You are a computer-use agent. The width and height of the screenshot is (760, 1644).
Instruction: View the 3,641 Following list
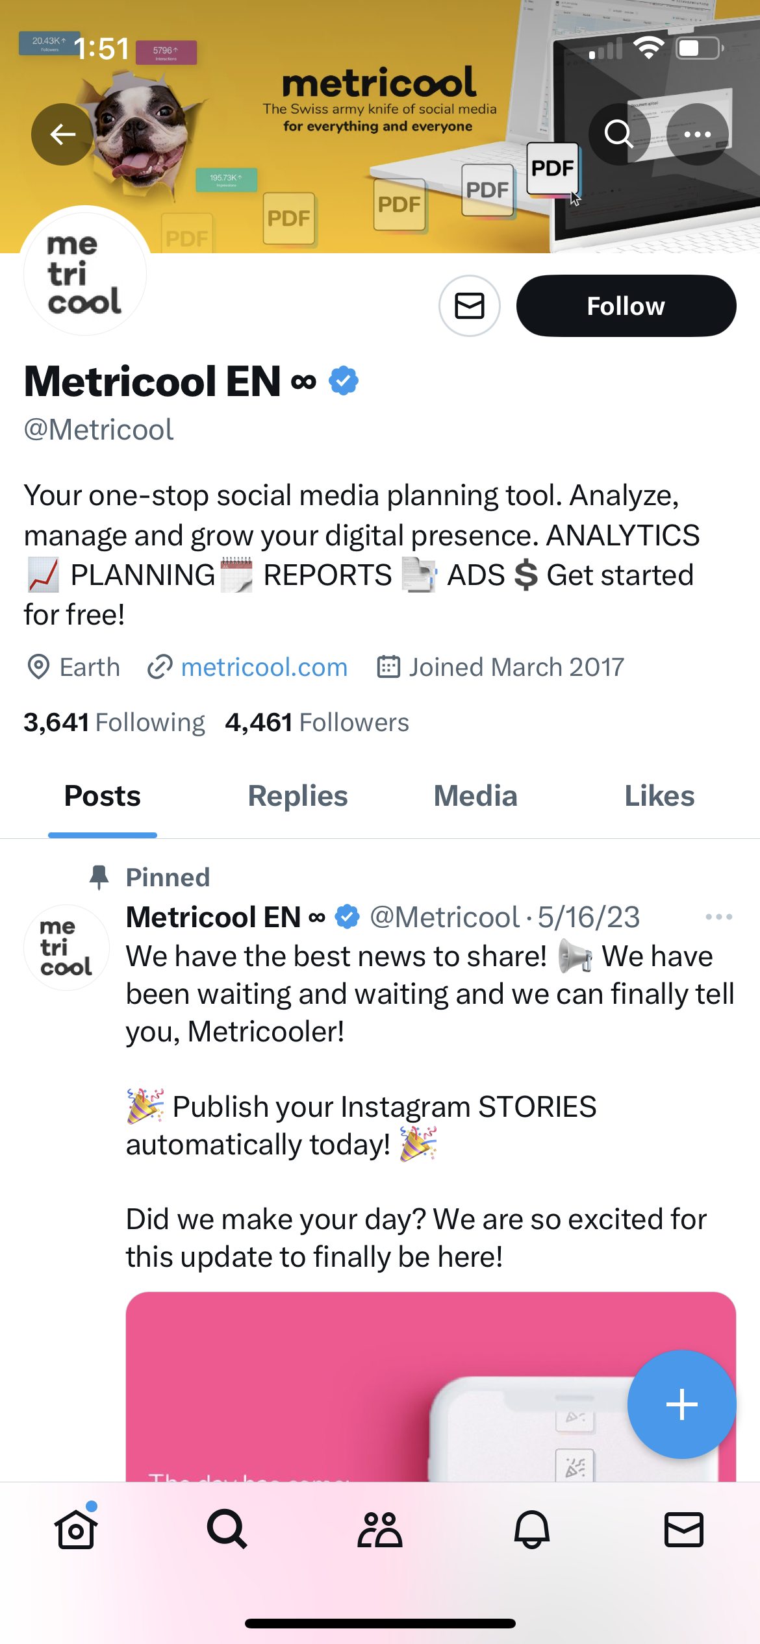click(114, 723)
